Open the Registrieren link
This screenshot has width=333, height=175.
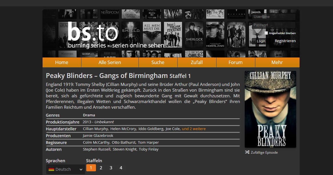tap(285, 41)
